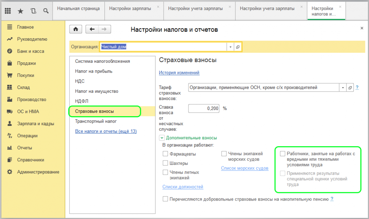Viewport: 369px width, 219px height.
Task: Expand the insurance tariff dropdown list
Action: [x=342, y=87]
